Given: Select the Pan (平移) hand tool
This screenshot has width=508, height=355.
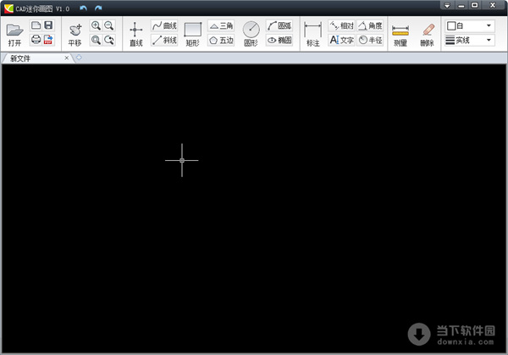Looking at the screenshot, I should click(75, 32).
